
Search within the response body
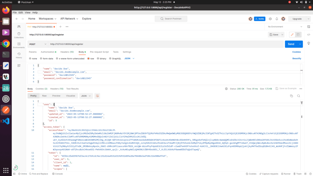point(298,96)
